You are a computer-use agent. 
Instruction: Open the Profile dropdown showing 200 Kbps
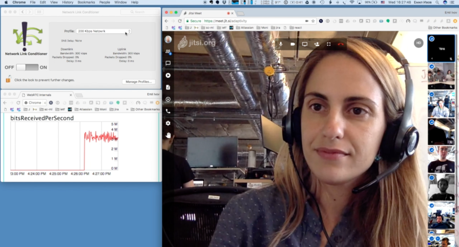pos(104,31)
